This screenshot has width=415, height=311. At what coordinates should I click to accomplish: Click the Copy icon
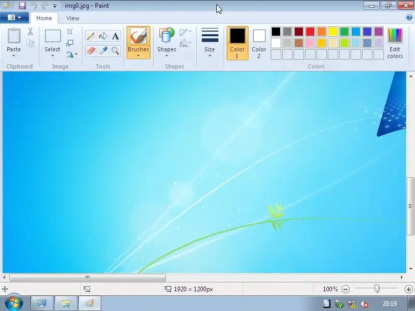click(x=30, y=43)
